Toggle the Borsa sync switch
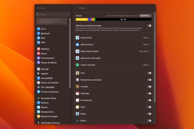Screen dimensions: 194x129 point(149,121)
